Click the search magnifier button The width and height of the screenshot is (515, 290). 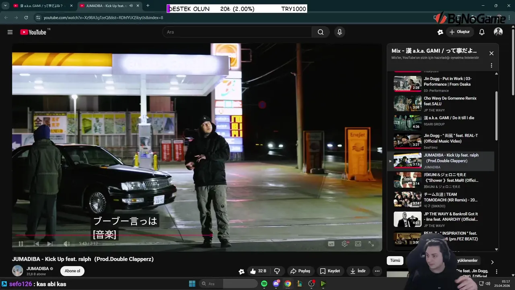[x=321, y=32]
